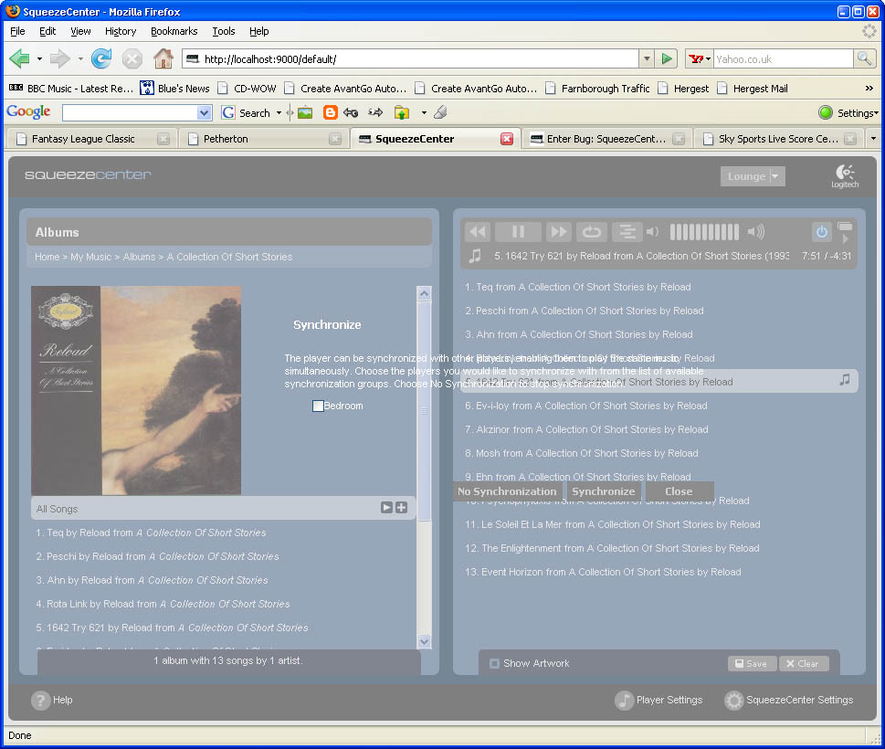Screen dimensions: 885x749
Task: Switch to the Fantasy League Classic tab
Action: (x=83, y=139)
